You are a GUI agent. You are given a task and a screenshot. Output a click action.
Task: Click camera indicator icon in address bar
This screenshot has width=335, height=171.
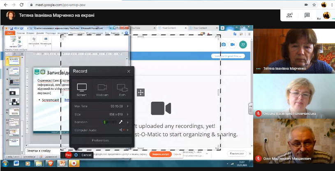pyautogui.click(x=306, y=5)
